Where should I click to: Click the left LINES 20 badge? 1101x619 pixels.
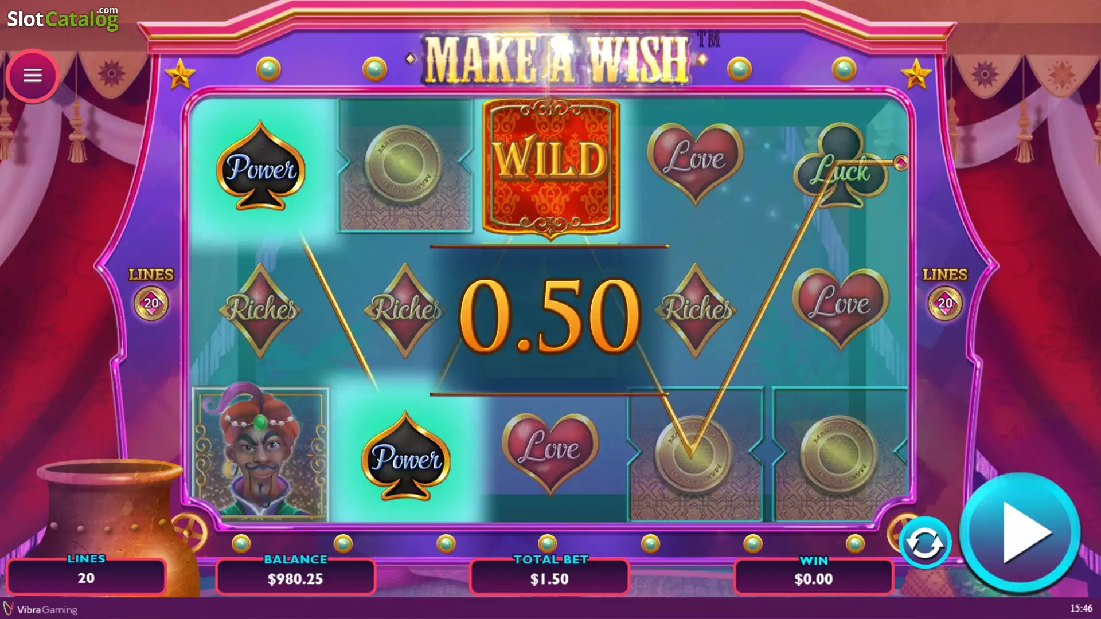tap(151, 303)
